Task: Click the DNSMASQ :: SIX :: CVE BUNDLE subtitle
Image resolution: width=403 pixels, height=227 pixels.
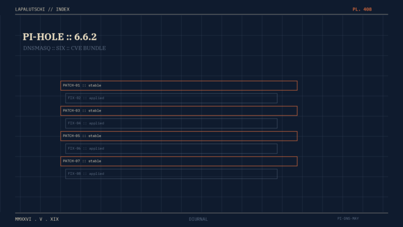Action: 64,48
